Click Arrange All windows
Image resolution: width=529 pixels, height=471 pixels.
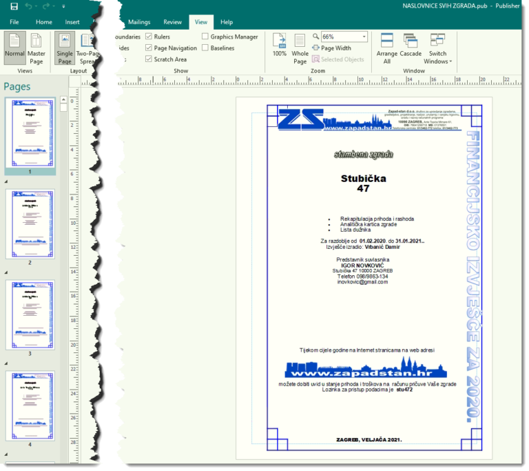387,48
